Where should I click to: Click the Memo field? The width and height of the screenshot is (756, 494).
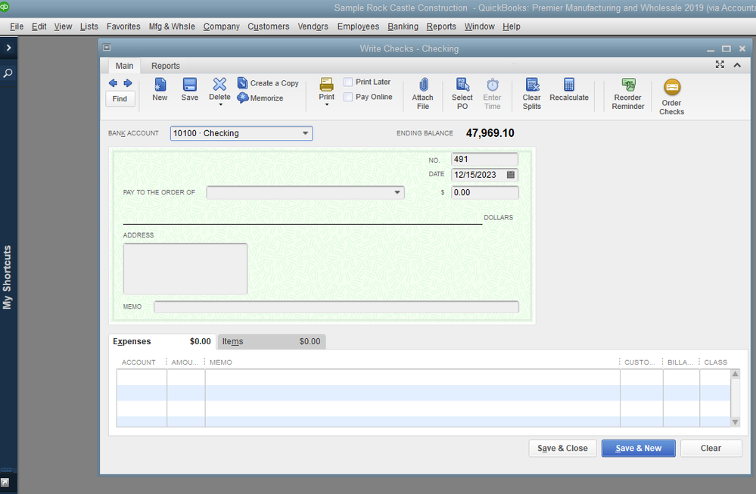point(336,306)
